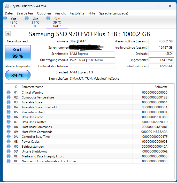This screenshot has height=183, width=177.
Task: Click the CrystalDiskInfo app icon in title bar
Action: pyautogui.click(x=7, y=6)
